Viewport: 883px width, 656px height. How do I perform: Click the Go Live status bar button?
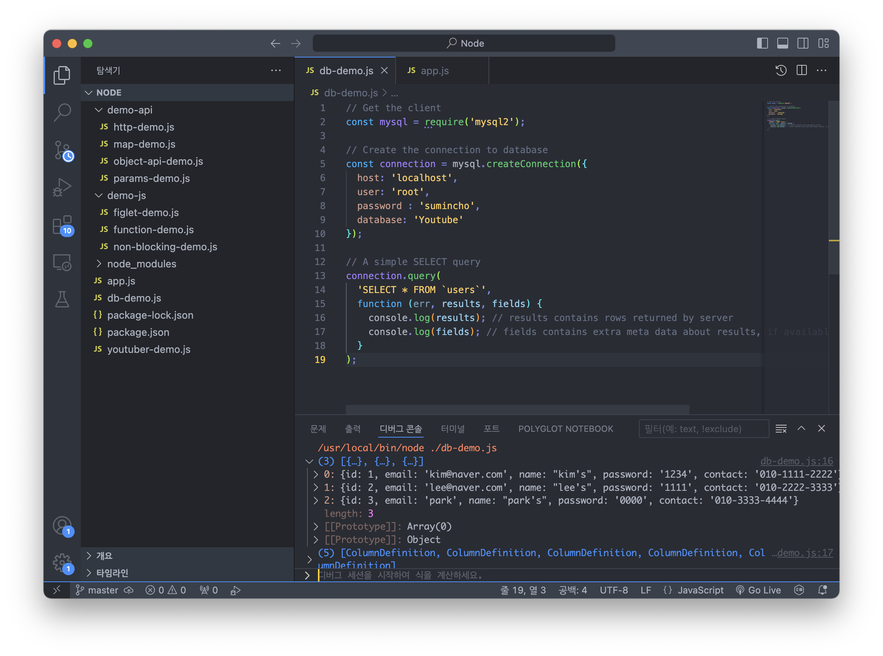[x=759, y=590]
